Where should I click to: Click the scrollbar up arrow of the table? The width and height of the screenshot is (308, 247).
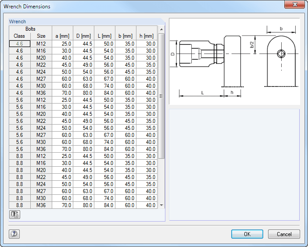click(x=161, y=29)
